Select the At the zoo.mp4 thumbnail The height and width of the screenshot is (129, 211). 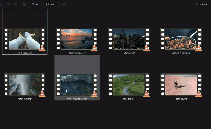tap(24, 39)
